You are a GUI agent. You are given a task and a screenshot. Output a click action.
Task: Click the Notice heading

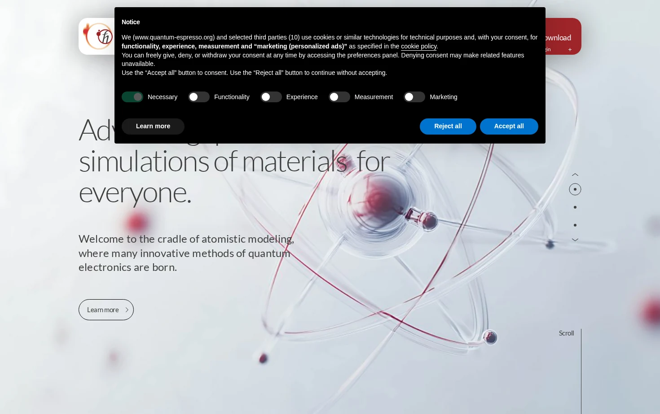[x=131, y=22]
